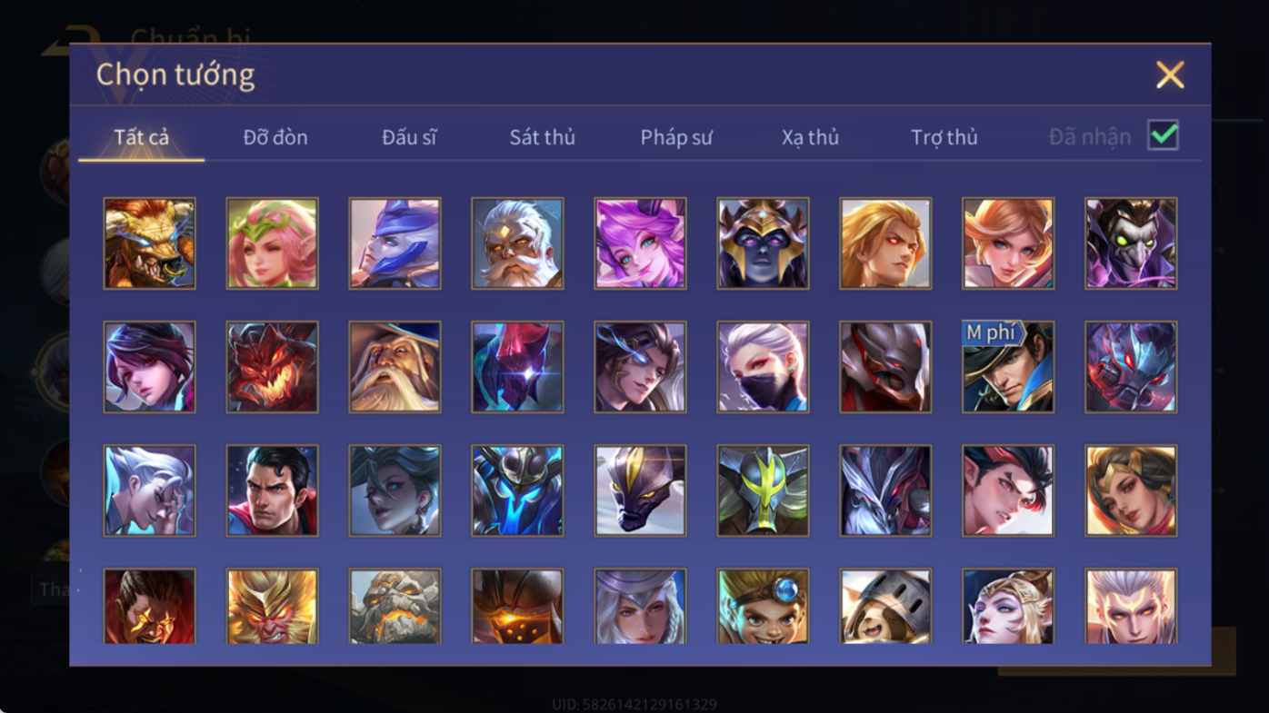Pick the red demon face hero
This screenshot has width=1269, height=713.
pos(272,367)
